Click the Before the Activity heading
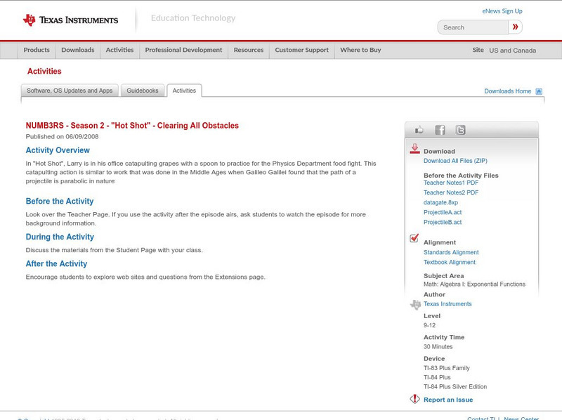 pyautogui.click(x=60, y=201)
